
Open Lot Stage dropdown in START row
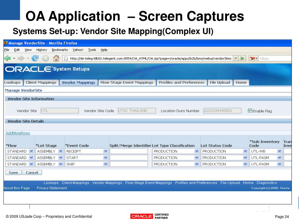(x=61, y=158)
